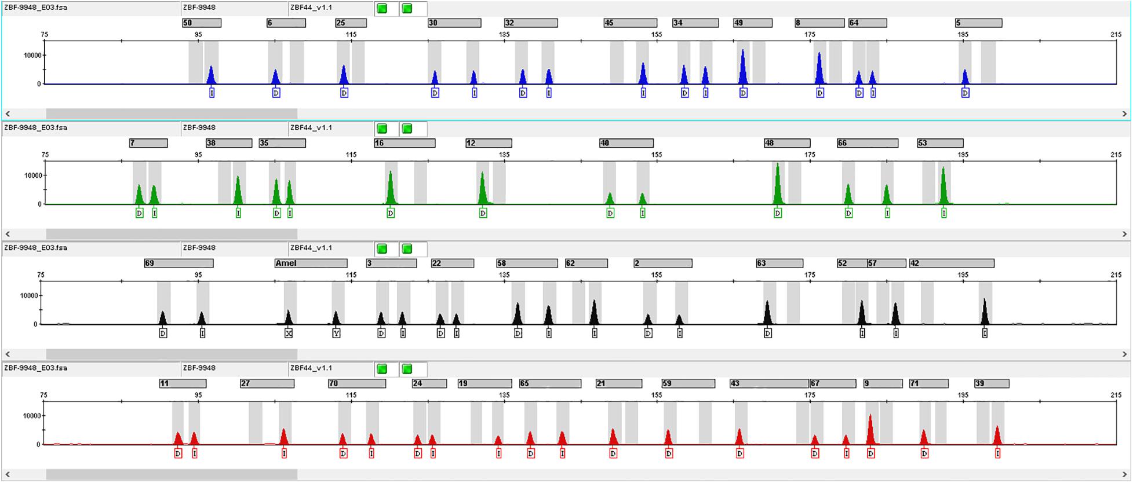The height and width of the screenshot is (483, 1133).
Task: Select marker label 62 in the black panel
Action: pyautogui.click(x=586, y=264)
